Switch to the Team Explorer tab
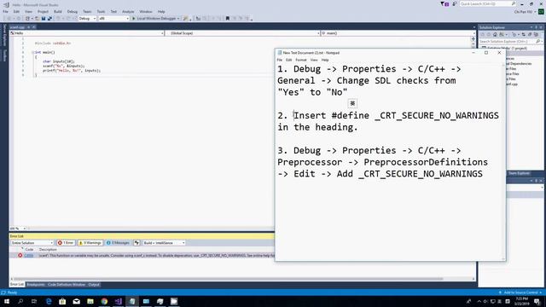The height and width of the screenshot is (307, 546). coord(519,173)
